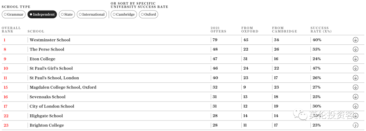
Task: Sort by Oxford success rate
Action: click(x=148, y=15)
